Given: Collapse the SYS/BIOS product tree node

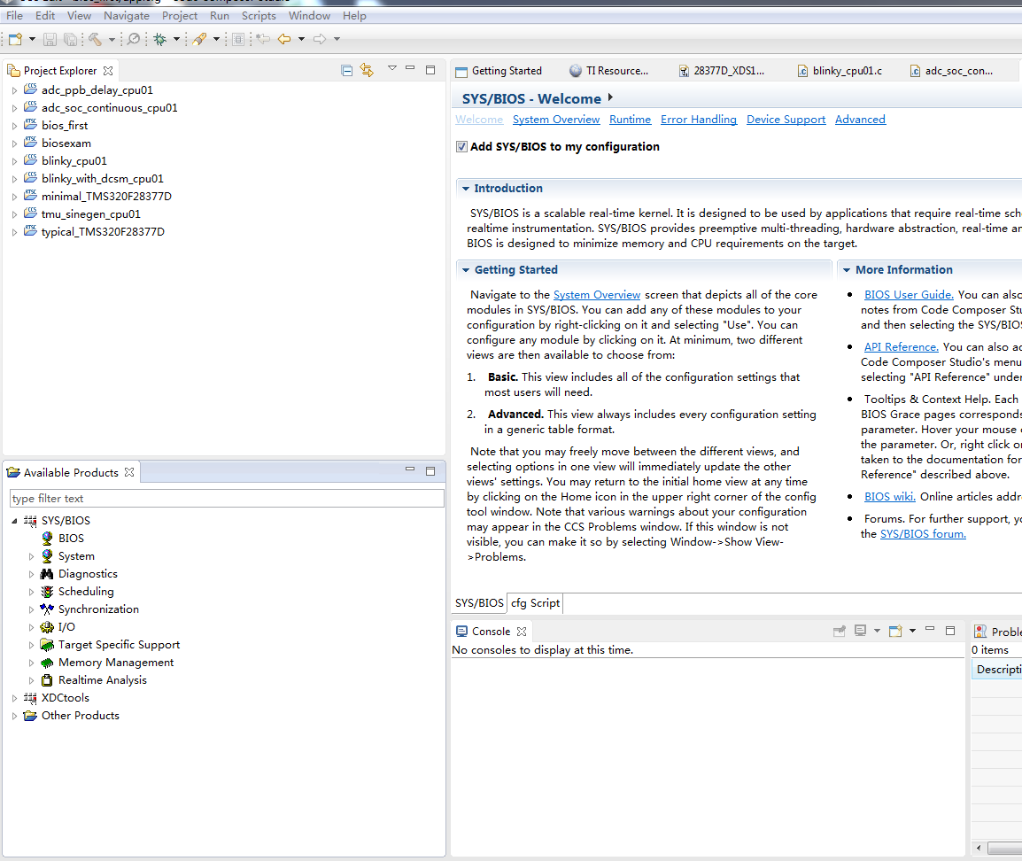Looking at the screenshot, I should (x=14, y=521).
